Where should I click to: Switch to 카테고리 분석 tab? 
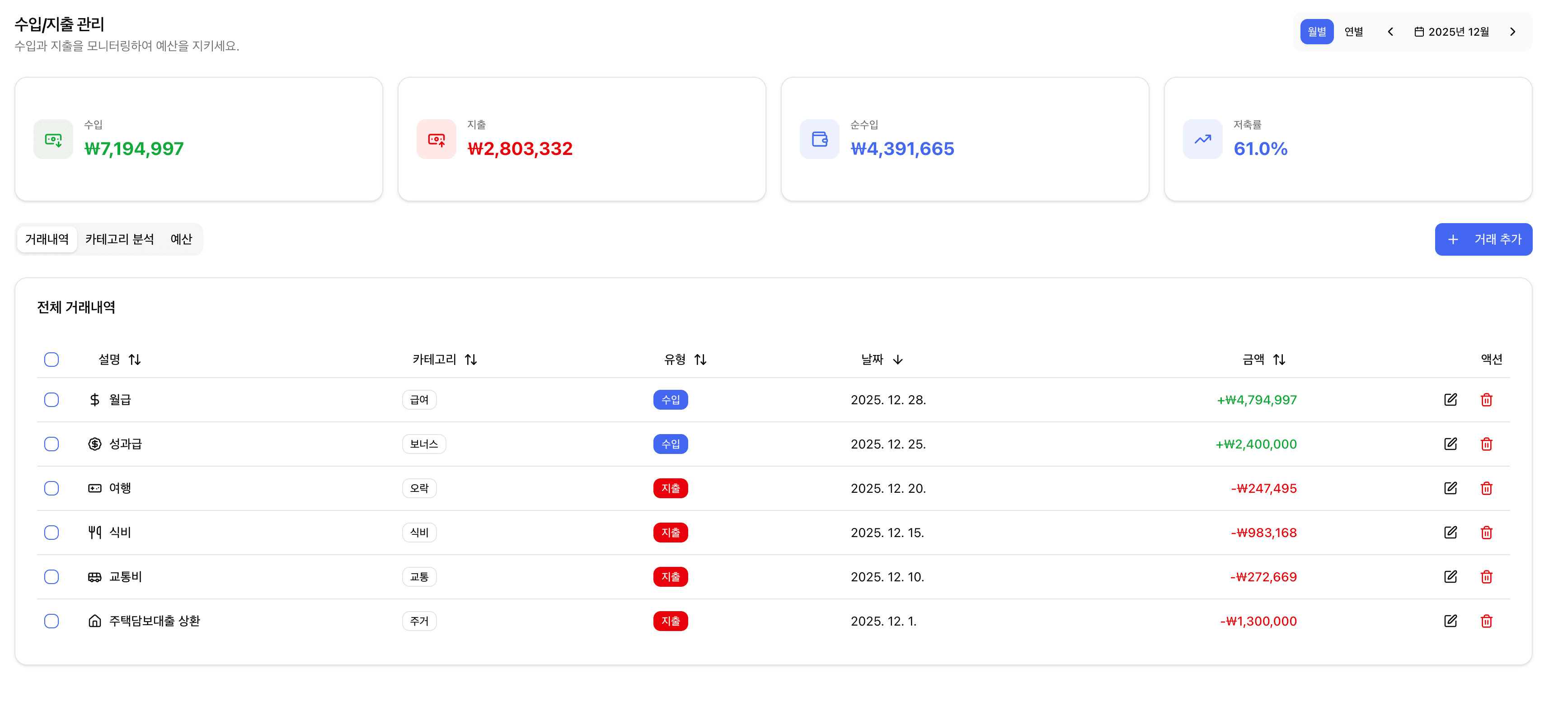coord(119,239)
